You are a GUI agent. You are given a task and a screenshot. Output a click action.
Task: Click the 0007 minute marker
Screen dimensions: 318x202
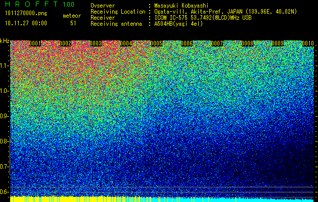click(x=217, y=43)
